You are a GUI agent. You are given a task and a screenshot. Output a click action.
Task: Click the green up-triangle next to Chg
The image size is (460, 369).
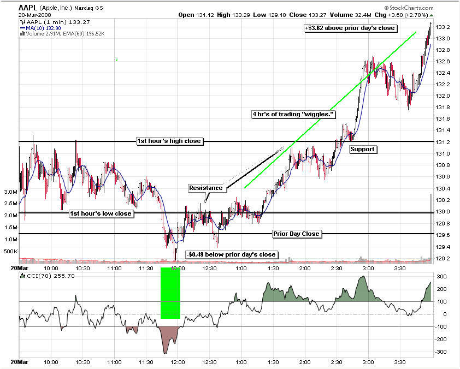point(431,15)
